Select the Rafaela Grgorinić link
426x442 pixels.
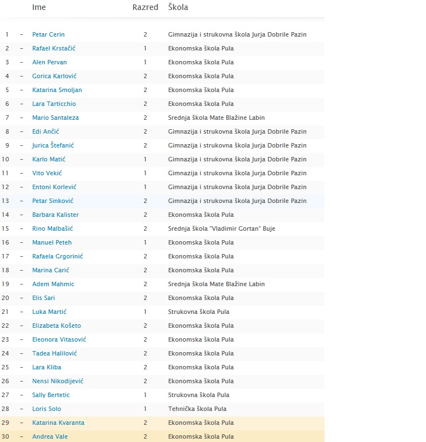pos(58,256)
